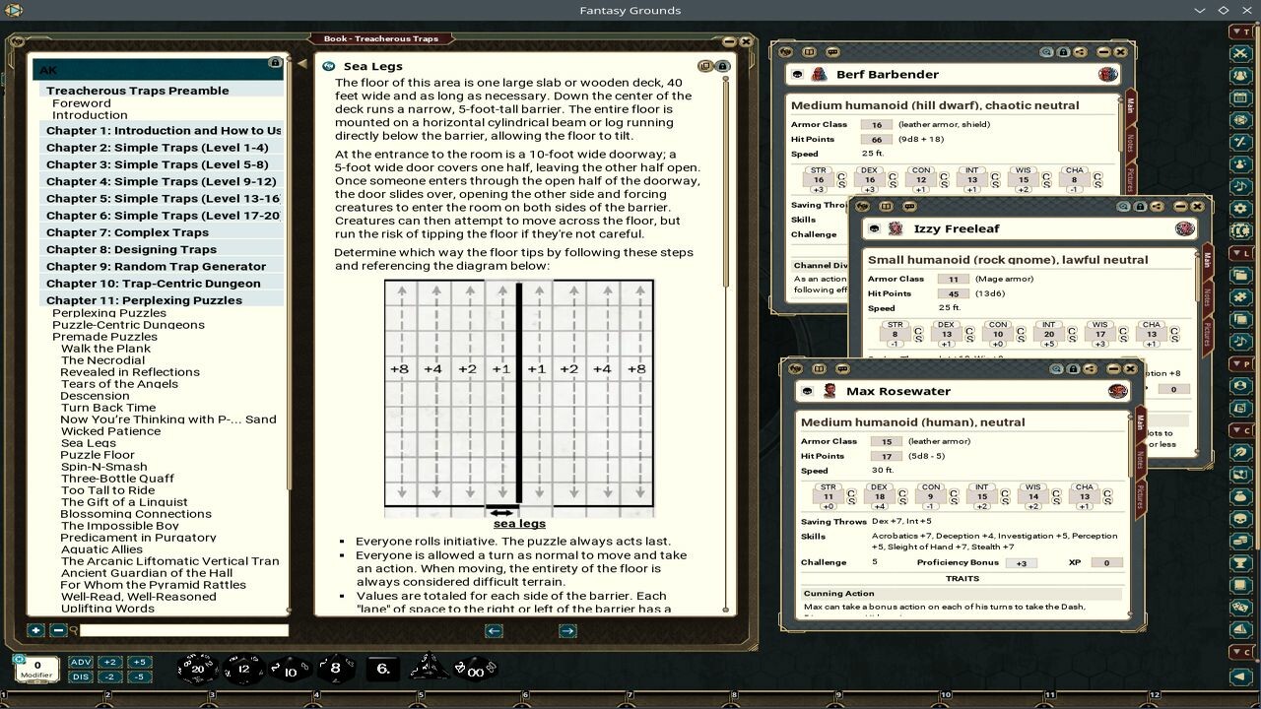
Task: Click the share icon on Berf Barbender's window
Action: tap(1079, 51)
